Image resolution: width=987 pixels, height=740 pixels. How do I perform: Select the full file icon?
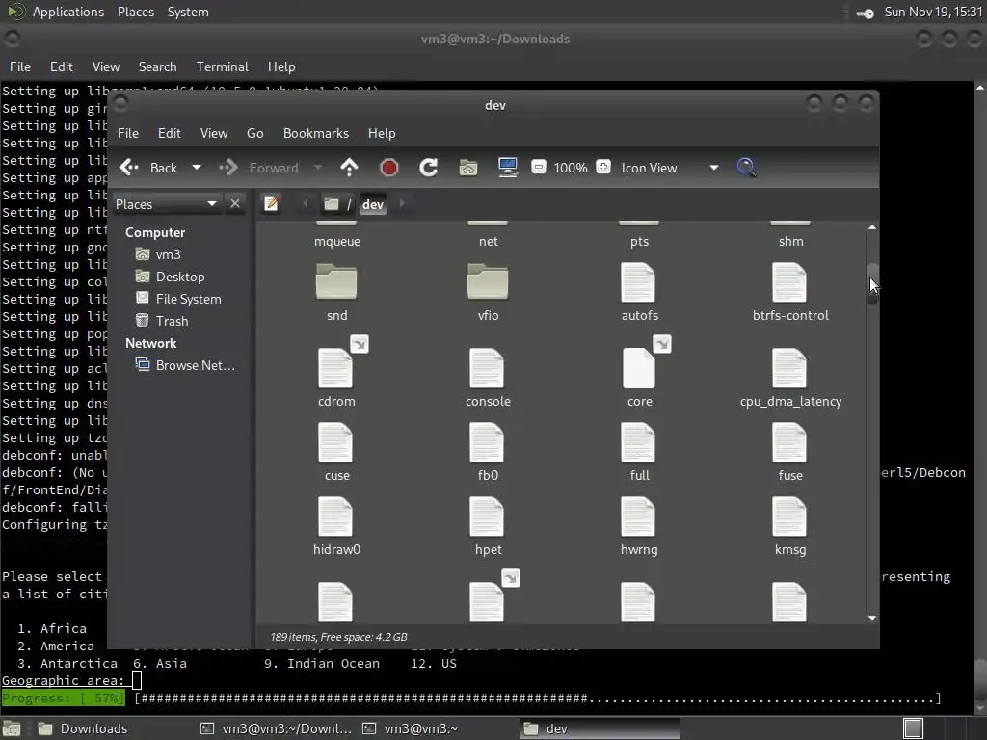click(x=638, y=442)
